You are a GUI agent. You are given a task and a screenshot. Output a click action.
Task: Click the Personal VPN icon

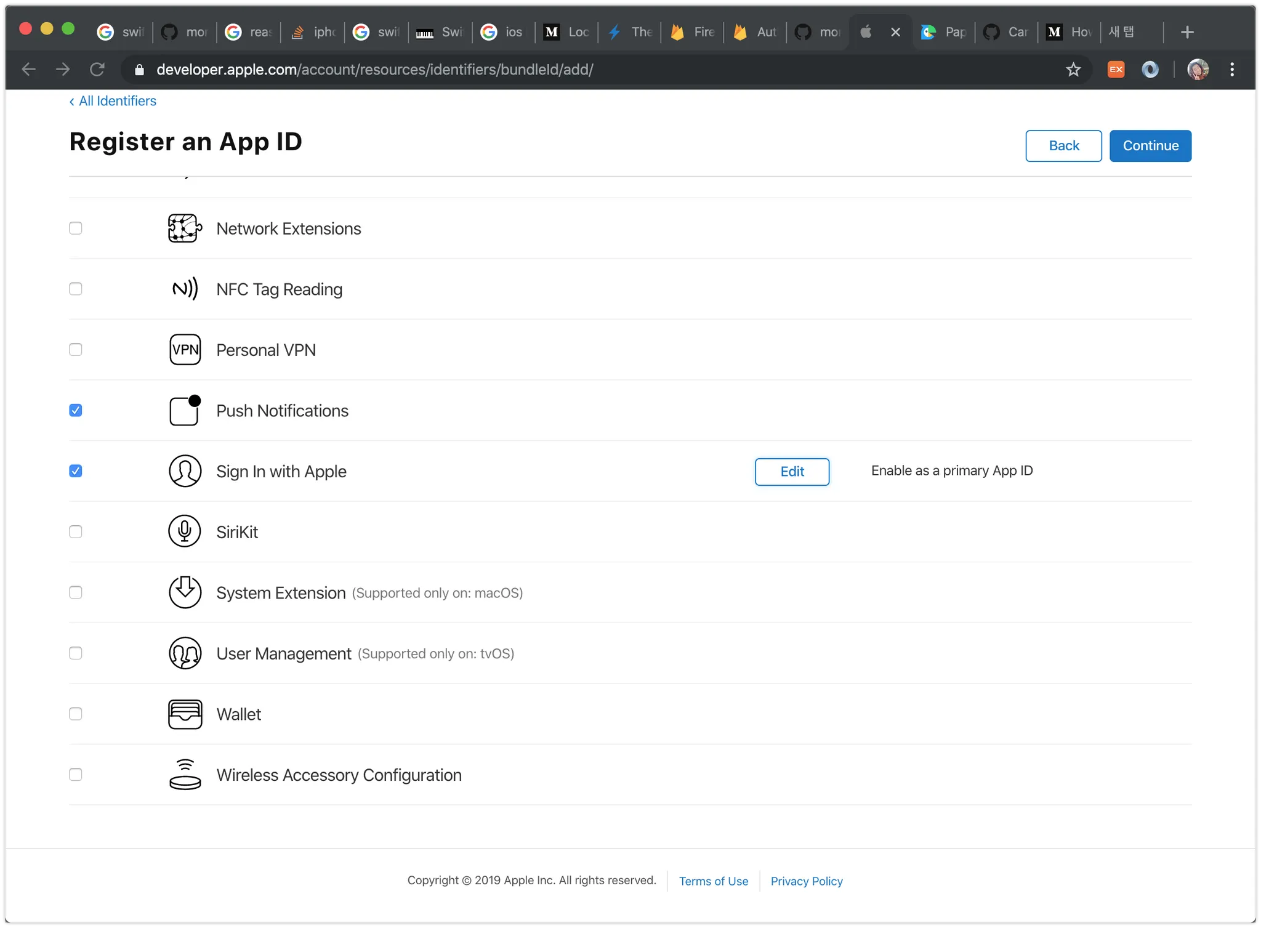tap(185, 350)
